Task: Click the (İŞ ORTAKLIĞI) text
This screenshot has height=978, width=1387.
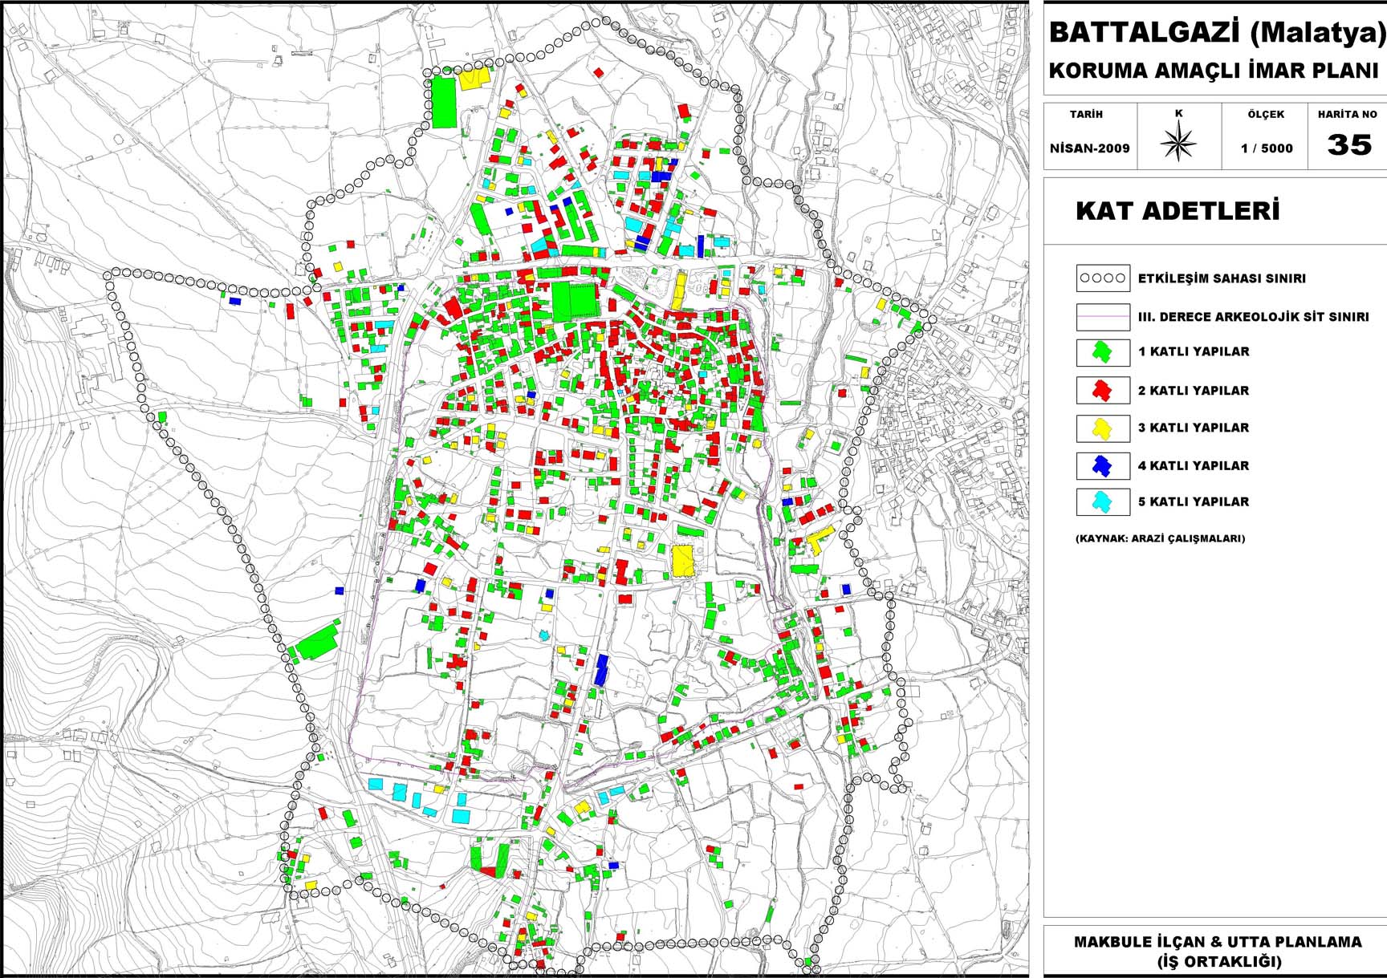Action: pos(1218,961)
